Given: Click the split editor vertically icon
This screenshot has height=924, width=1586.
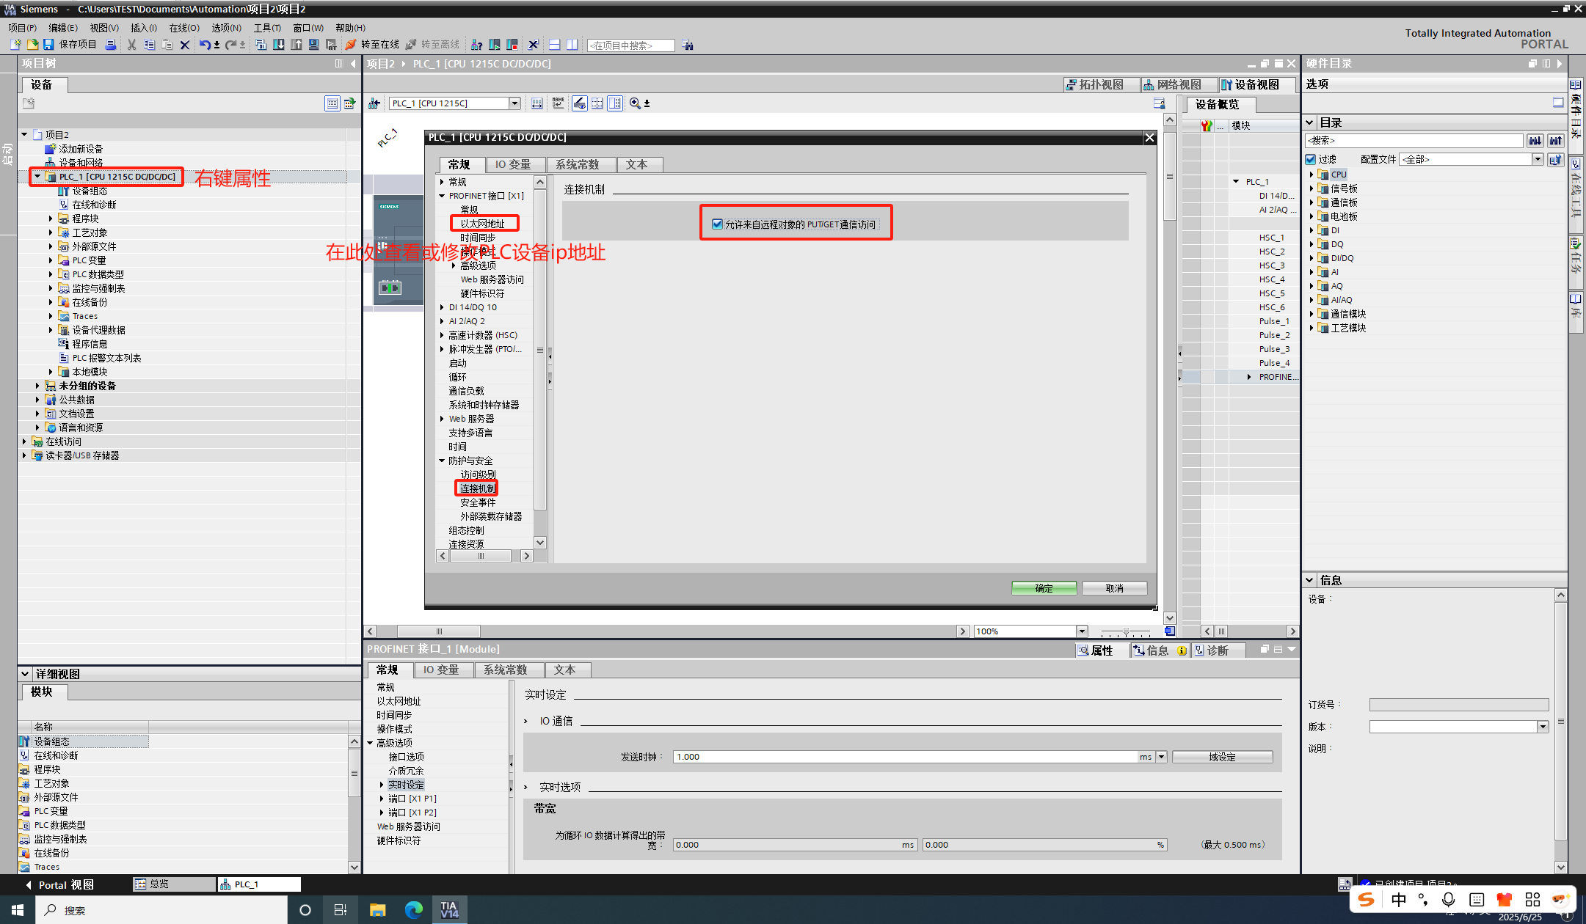Looking at the screenshot, I should click(x=572, y=45).
